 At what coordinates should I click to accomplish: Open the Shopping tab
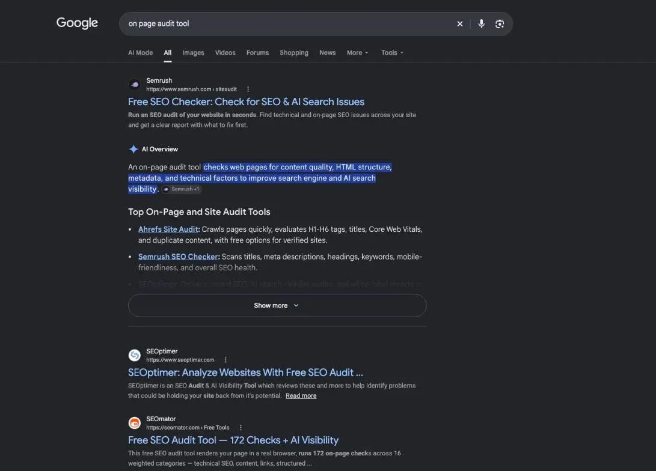tap(293, 53)
